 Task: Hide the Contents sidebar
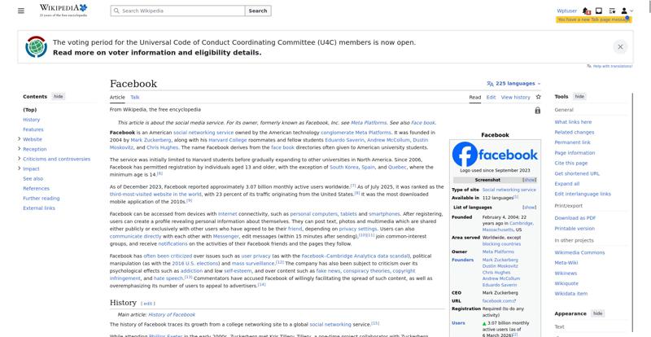point(59,96)
